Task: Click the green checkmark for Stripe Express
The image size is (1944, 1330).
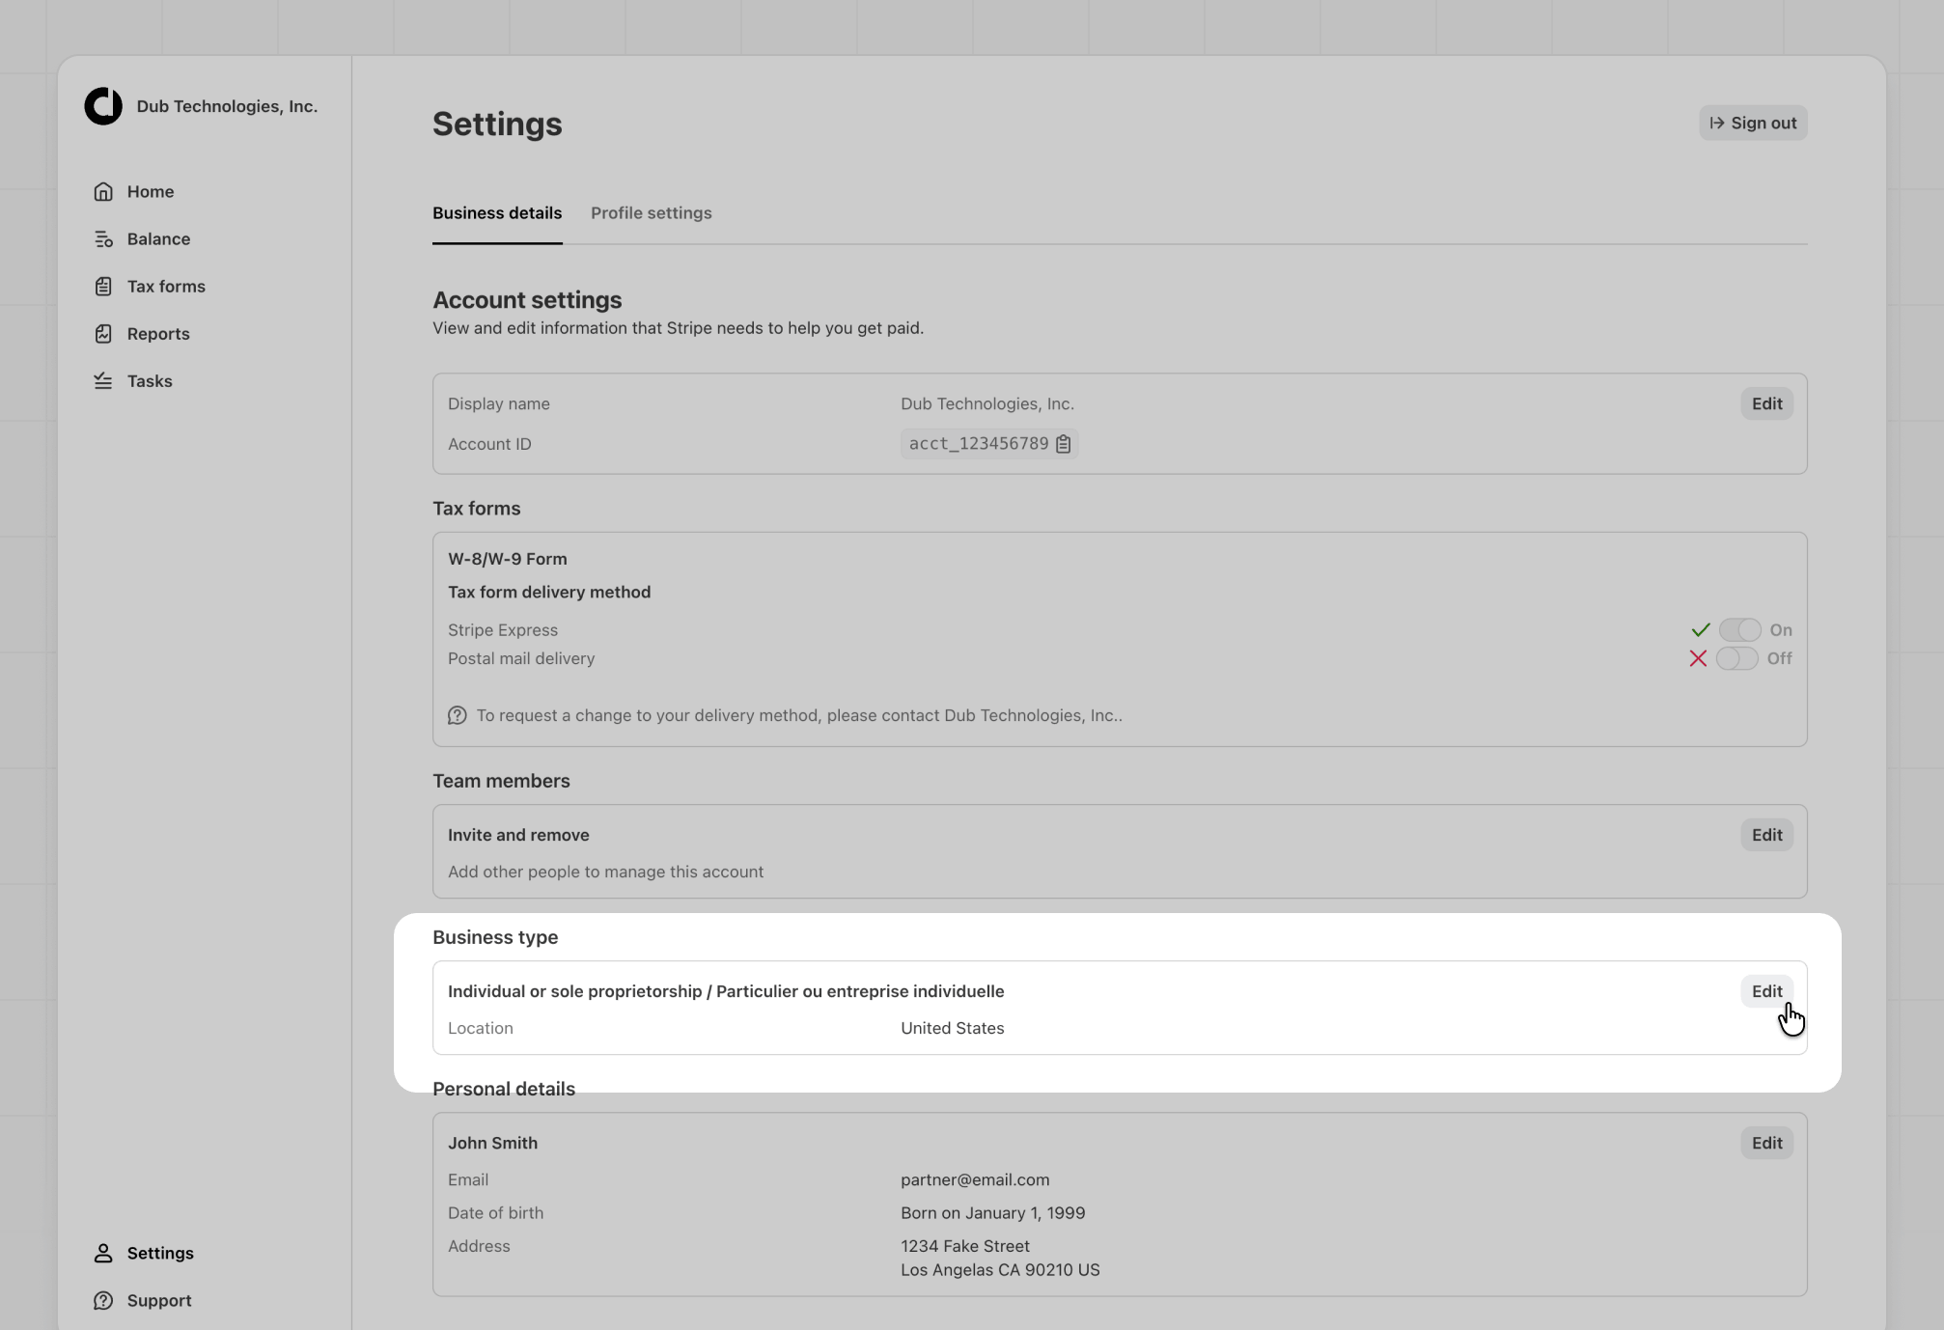Action: click(1701, 629)
